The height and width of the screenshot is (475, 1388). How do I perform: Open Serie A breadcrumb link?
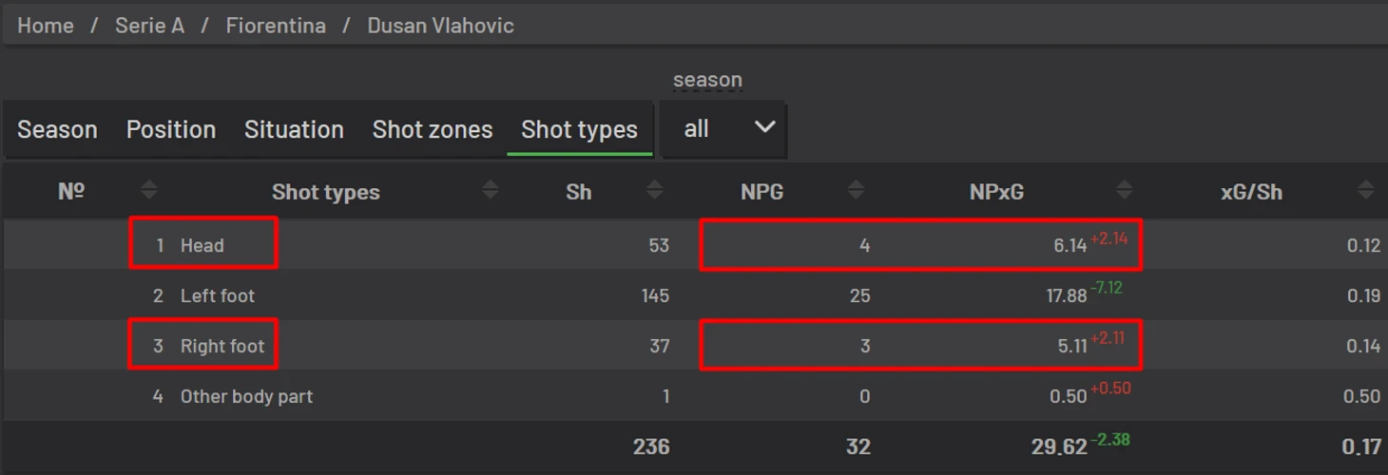149,26
